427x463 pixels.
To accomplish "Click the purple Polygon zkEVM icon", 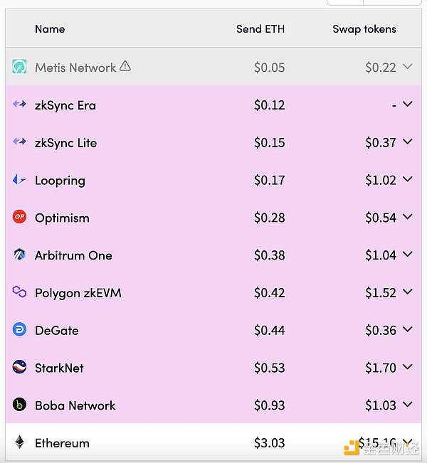I will tap(19, 292).
